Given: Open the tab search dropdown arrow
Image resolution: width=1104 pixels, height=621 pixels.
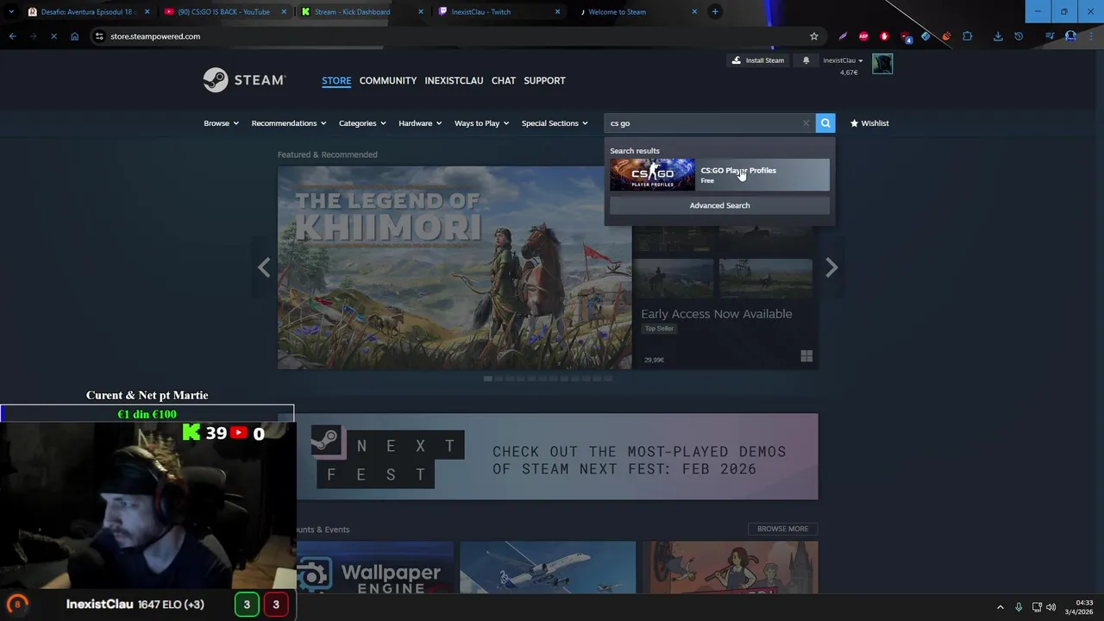Looking at the screenshot, I should pyautogui.click(x=10, y=12).
